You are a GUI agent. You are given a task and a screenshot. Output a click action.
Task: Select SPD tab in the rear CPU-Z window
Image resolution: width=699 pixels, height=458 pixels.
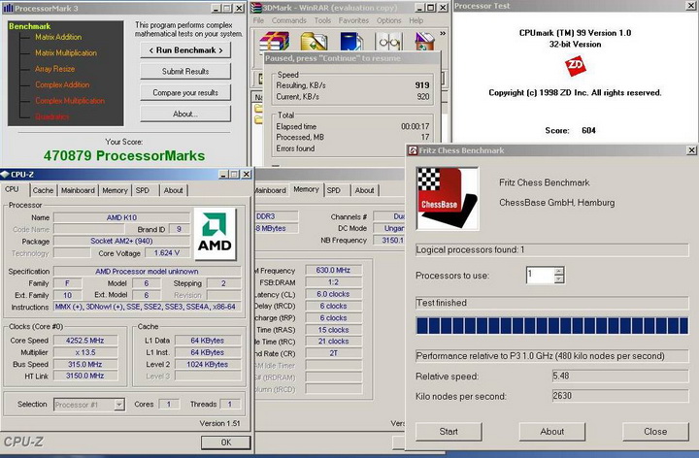point(333,190)
